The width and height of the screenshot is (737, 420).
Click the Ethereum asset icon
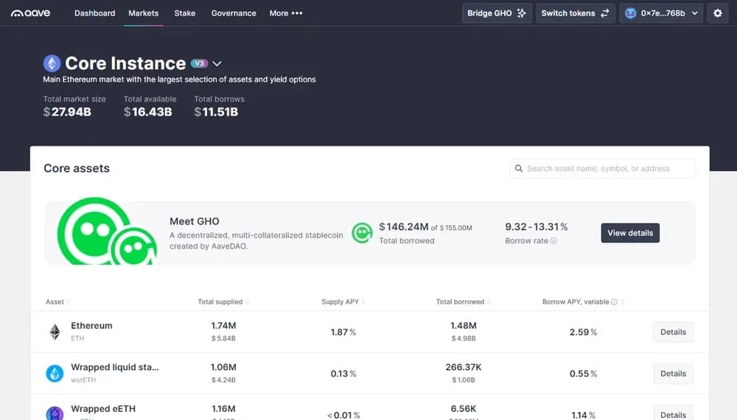(x=55, y=332)
